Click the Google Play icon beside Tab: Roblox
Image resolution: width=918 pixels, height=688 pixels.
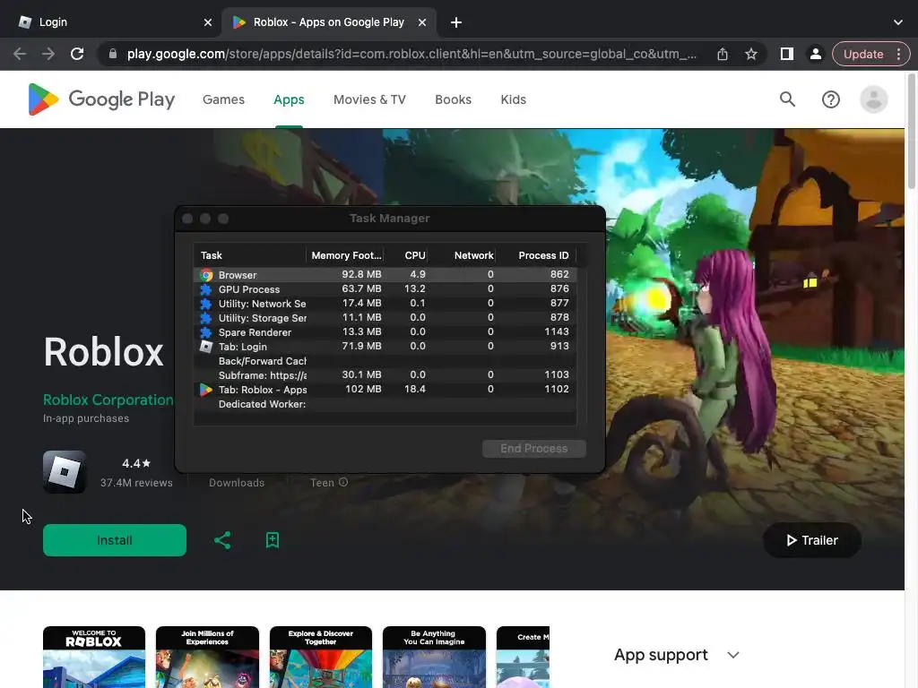tap(206, 389)
